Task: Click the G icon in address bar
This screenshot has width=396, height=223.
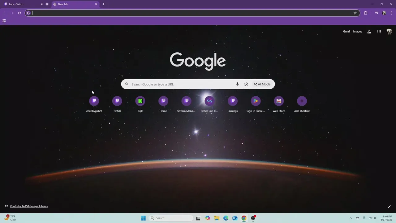Action: [28, 13]
